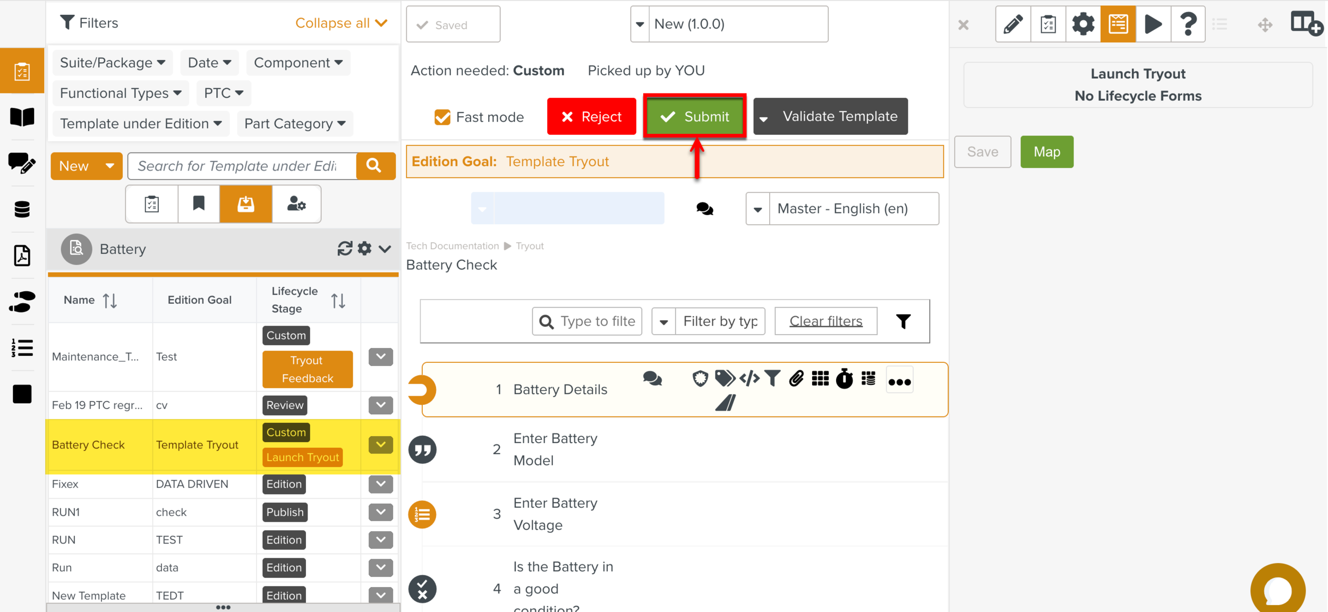1328x612 pixels.
Task: Click the pencil edit icon in top toolbar
Action: point(1013,24)
